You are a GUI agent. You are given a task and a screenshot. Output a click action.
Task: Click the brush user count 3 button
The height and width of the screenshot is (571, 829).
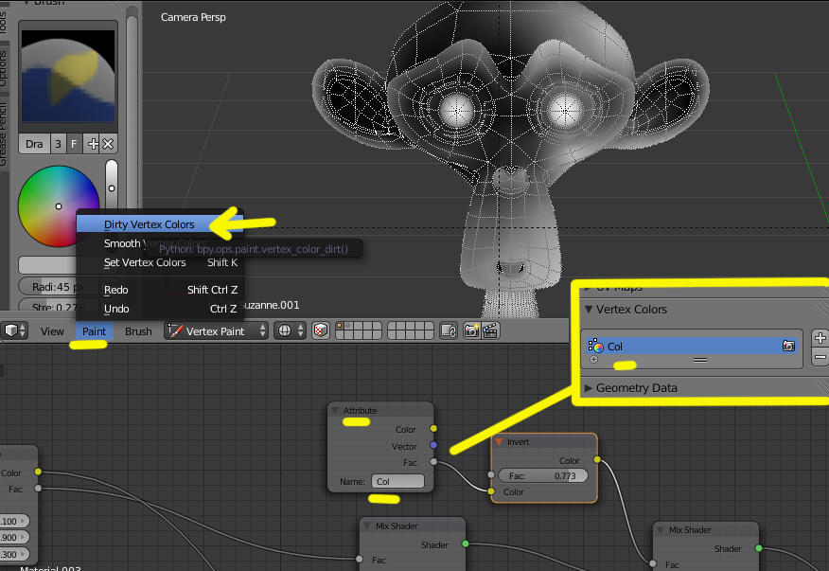(58, 144)
